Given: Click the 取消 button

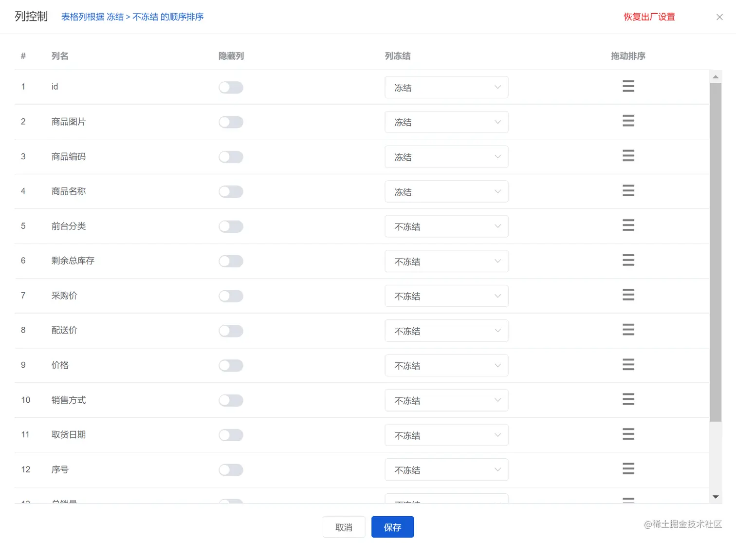Looking at the screenshot, I should coord(344,527).
